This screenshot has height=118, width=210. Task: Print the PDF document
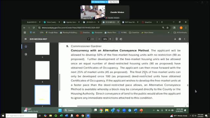180,39
